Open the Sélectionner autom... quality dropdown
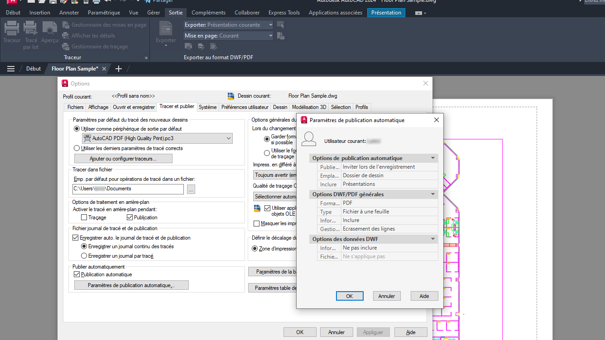Image resolution: width=605 pixels, height=340 pixels. (275, 197)
